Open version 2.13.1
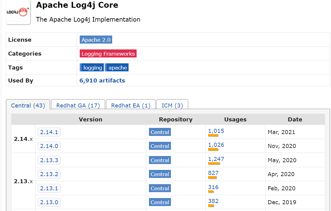331x211 pixels. point(49,188)
